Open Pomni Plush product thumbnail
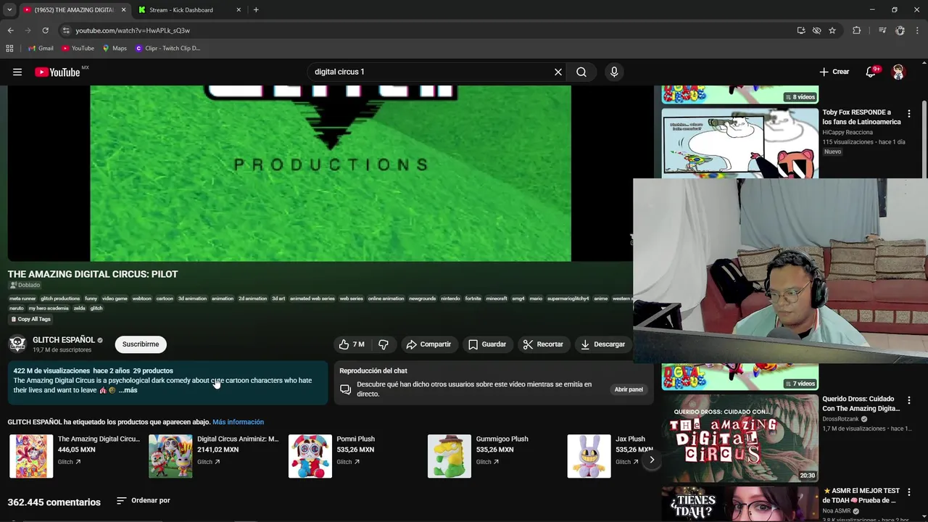The image size is (928, 522). coord(310,456)
